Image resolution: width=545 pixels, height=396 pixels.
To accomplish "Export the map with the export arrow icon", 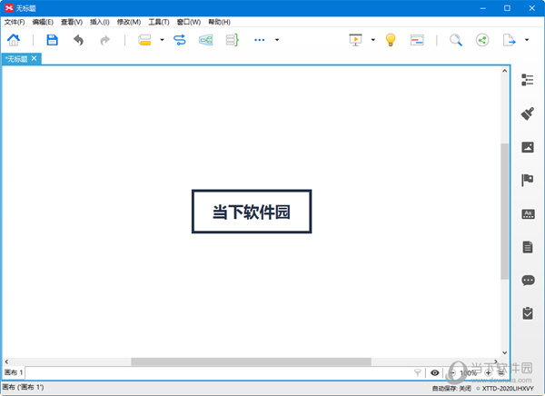I will pos(509,40).
